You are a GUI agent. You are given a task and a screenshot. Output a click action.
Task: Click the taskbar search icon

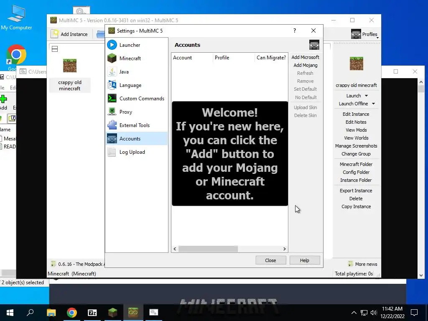point(30,313)
